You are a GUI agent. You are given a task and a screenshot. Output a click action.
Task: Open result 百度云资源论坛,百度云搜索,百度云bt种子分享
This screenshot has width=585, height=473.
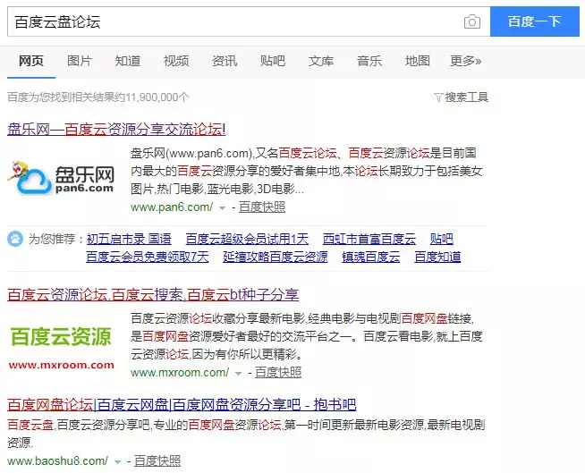tap(153, 295)
